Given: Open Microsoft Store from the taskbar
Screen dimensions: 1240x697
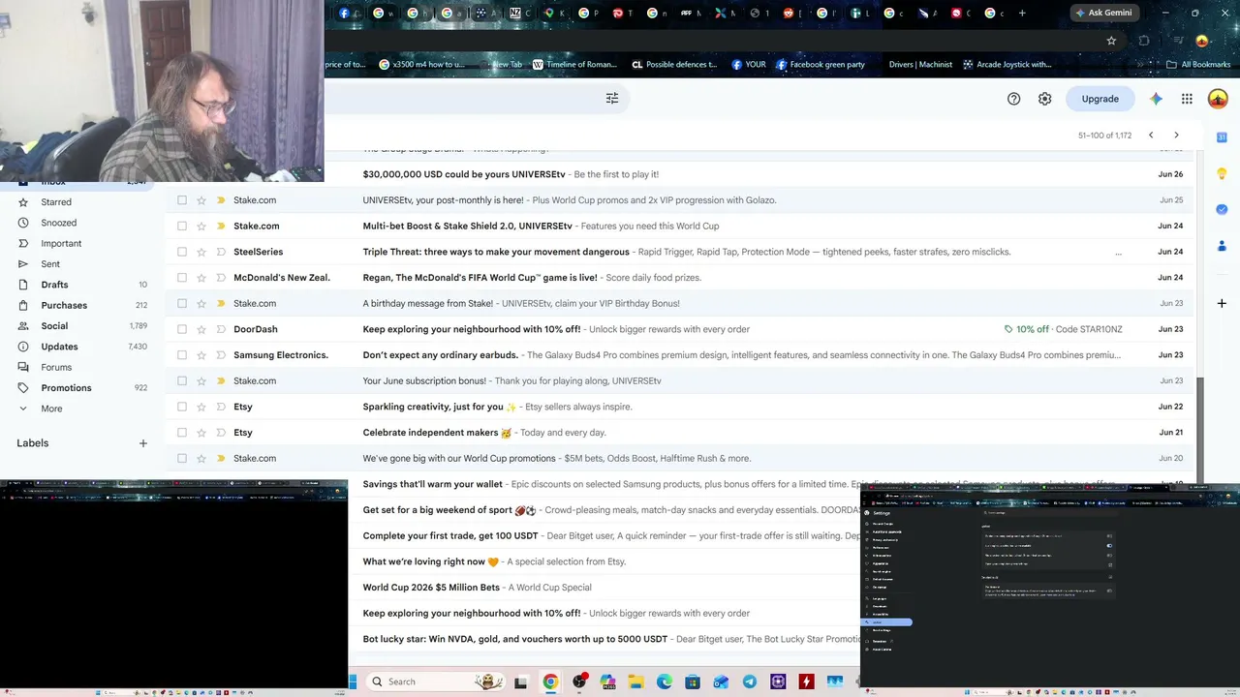Looking at the screenshot, I should [693, 682].
